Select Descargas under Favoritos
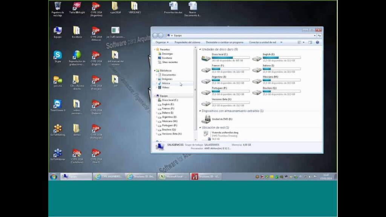Viewport: 386px width, 217px height. 167,53
